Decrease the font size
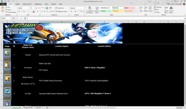Screen dimensions: 186x109 [x=39, y=8]
